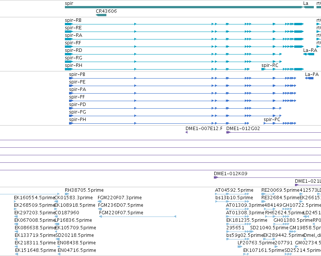
Task: Click EST FGM236D07.5prime
Action: [x=100, y=209]
